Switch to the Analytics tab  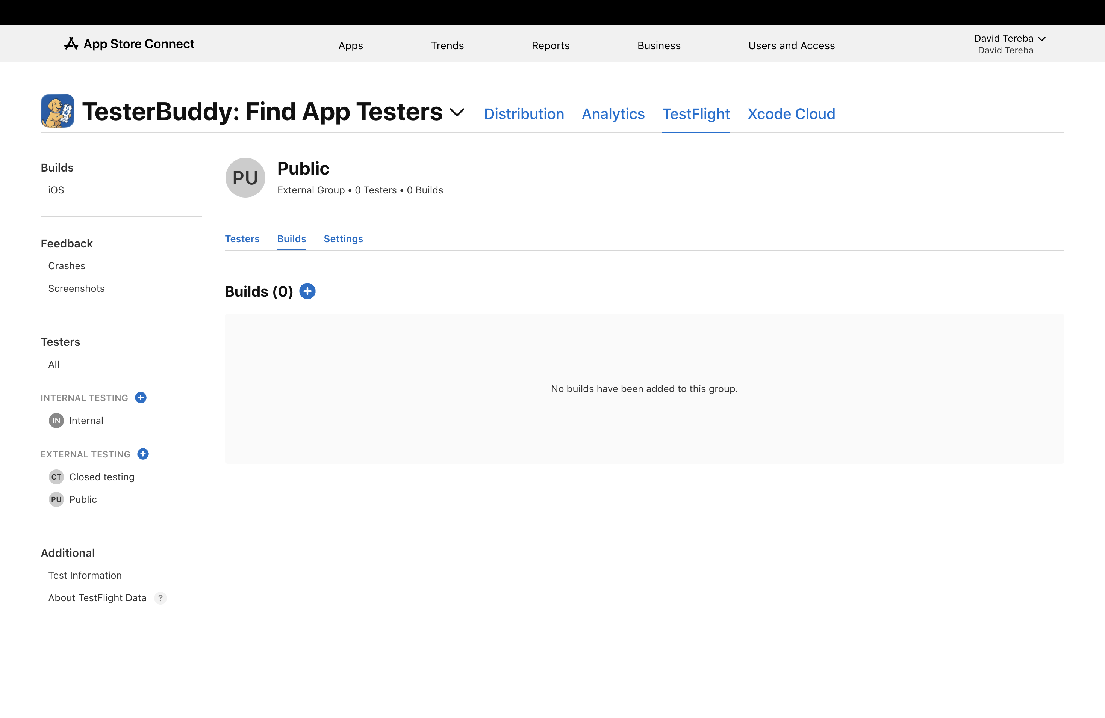point(613,114)
